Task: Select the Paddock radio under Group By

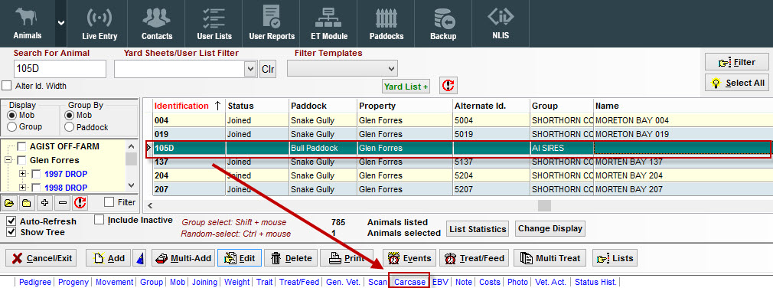Action: pyautogui.click(x=69, y=126)
